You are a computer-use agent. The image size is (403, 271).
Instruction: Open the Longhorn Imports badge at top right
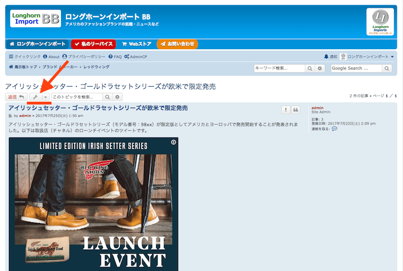click(380, 22)
